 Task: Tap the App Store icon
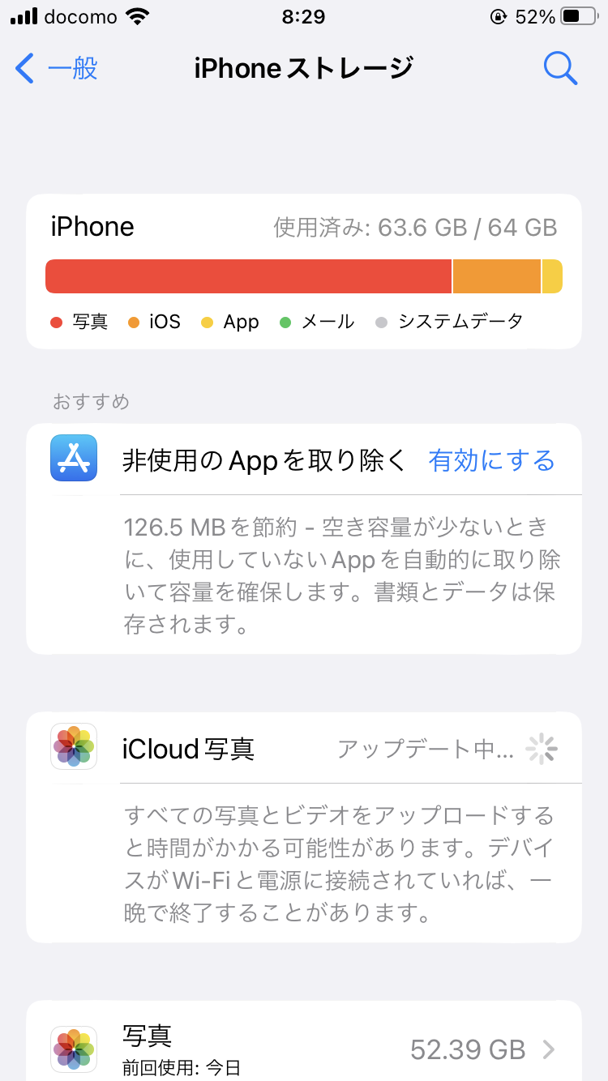[x=74, y=458]
